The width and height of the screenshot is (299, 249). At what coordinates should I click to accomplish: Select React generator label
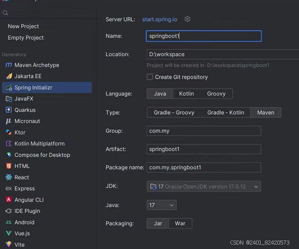pyautogui.click(x=22, y=177)
